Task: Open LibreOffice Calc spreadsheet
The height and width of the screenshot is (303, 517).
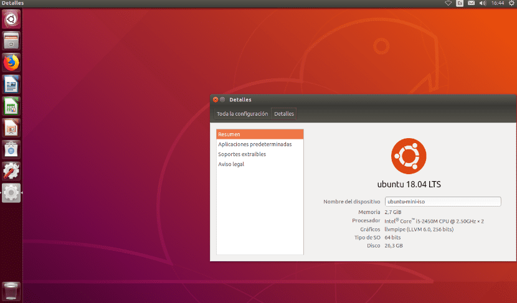Action: click(x=11, y=106)
